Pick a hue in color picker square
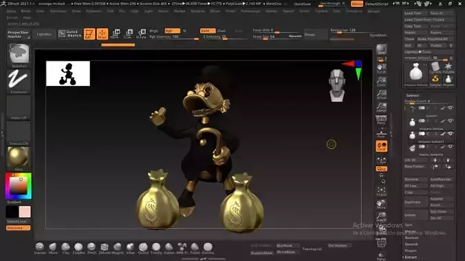Image resolution: width=465 pixels, height=261 pixels. pos(19,186)
